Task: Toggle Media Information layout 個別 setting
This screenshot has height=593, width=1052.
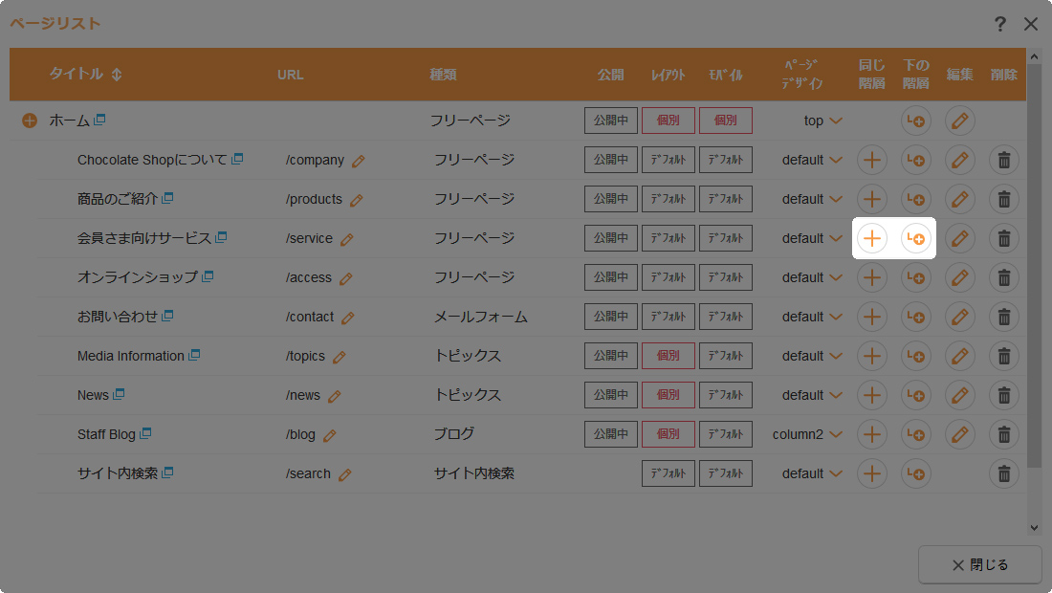Action: tap(668, 356)
